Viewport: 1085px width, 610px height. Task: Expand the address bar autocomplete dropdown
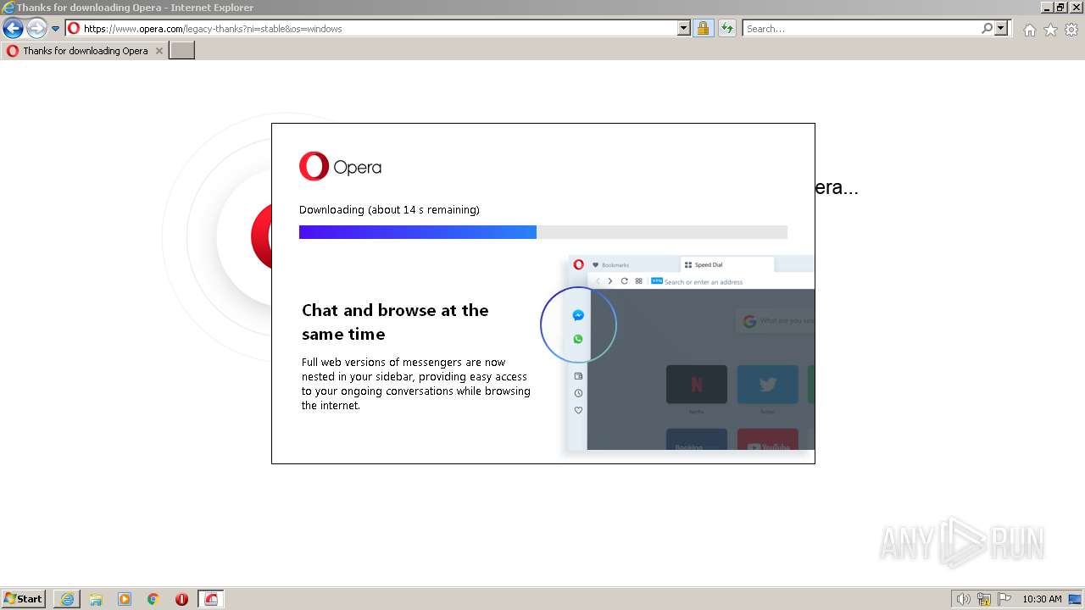[x=684, y=28]
